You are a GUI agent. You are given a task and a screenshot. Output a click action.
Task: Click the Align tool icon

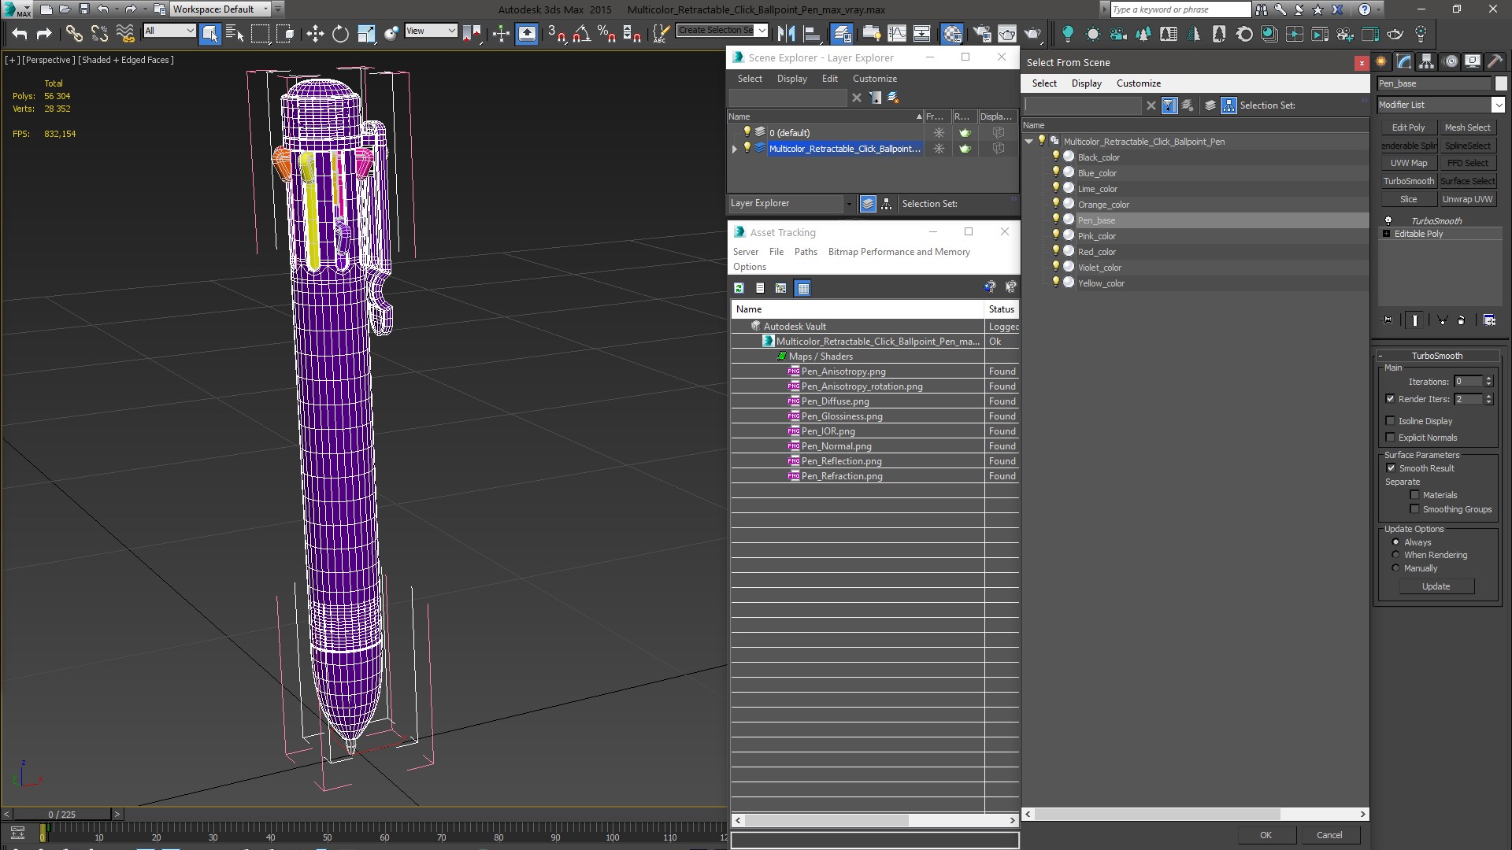811,33
